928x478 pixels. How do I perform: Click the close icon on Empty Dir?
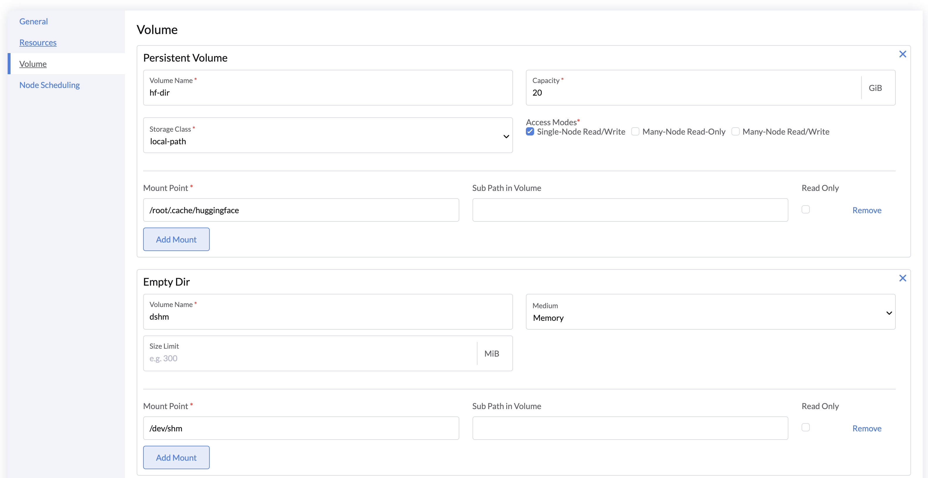coord(903,278)
